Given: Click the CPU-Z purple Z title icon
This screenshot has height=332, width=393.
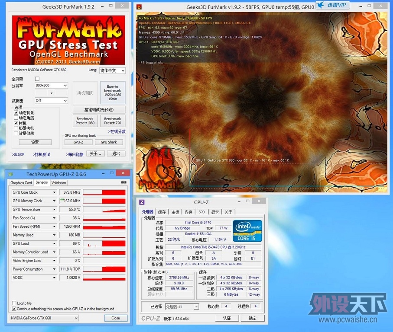Looking at the screenshot, I should [x=142, y=202].
